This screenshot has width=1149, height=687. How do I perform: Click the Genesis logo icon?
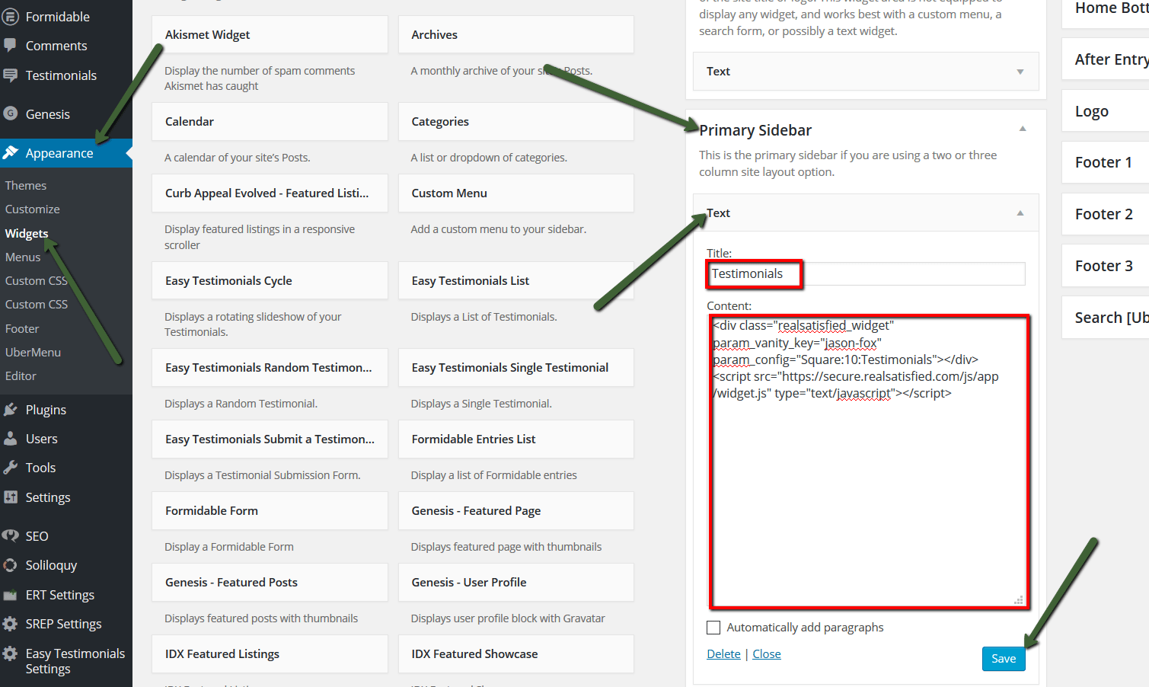tap(11, 114)
